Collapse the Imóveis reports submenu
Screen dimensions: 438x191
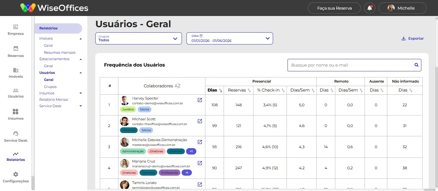(x=81, y=39)
